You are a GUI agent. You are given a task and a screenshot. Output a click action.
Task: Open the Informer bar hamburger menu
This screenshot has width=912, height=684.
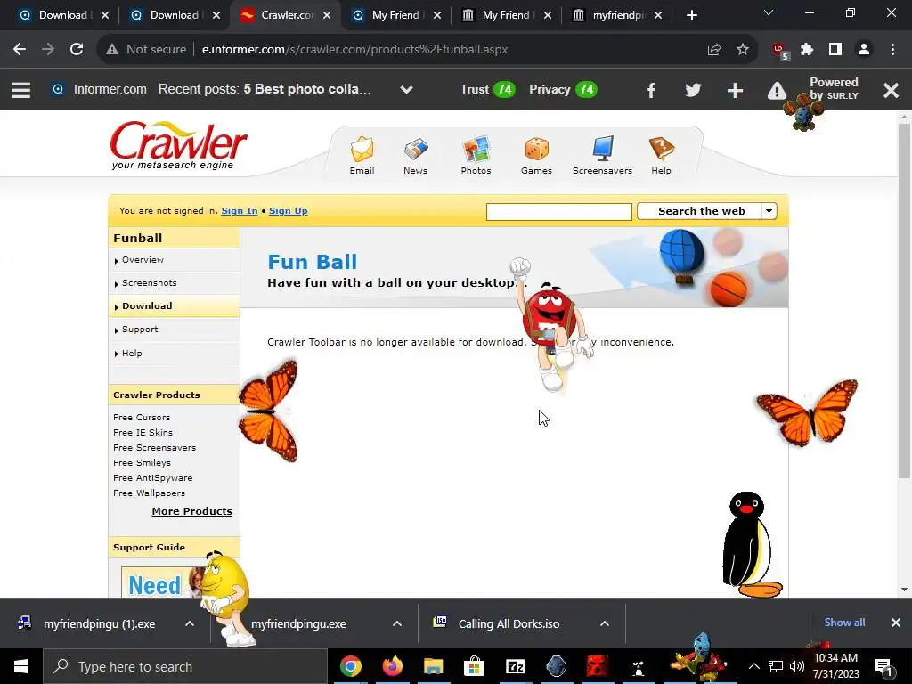point(21,90)
